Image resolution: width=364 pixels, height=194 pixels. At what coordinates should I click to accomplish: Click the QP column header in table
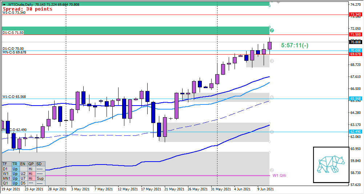point(31,164)
